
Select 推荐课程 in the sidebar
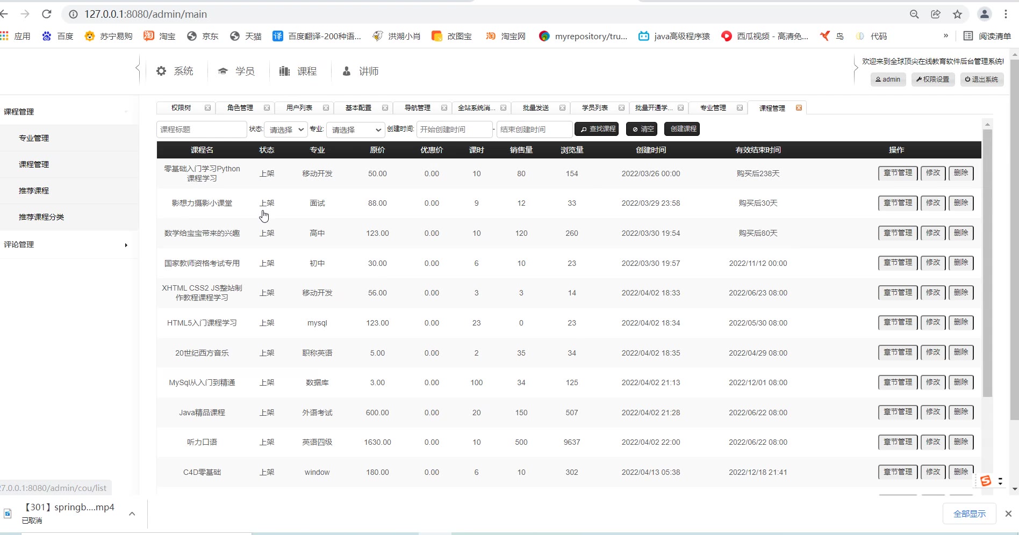point(34,191)
